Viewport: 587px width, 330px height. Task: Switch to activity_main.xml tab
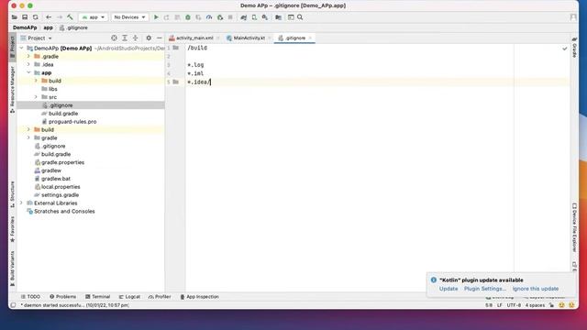194,38
